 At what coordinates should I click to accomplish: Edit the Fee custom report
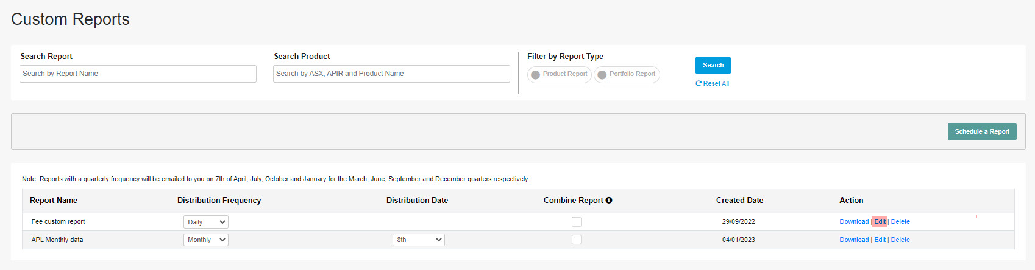(x=880, y=221)
